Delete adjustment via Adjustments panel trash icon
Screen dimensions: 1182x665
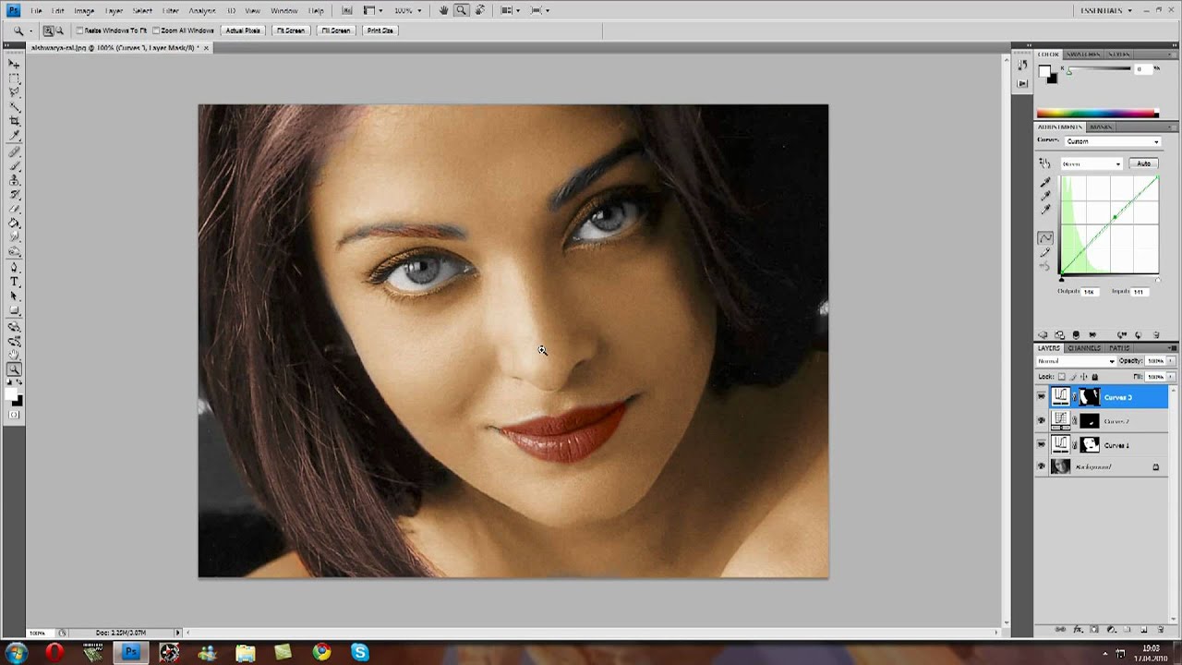[1154, 335]
